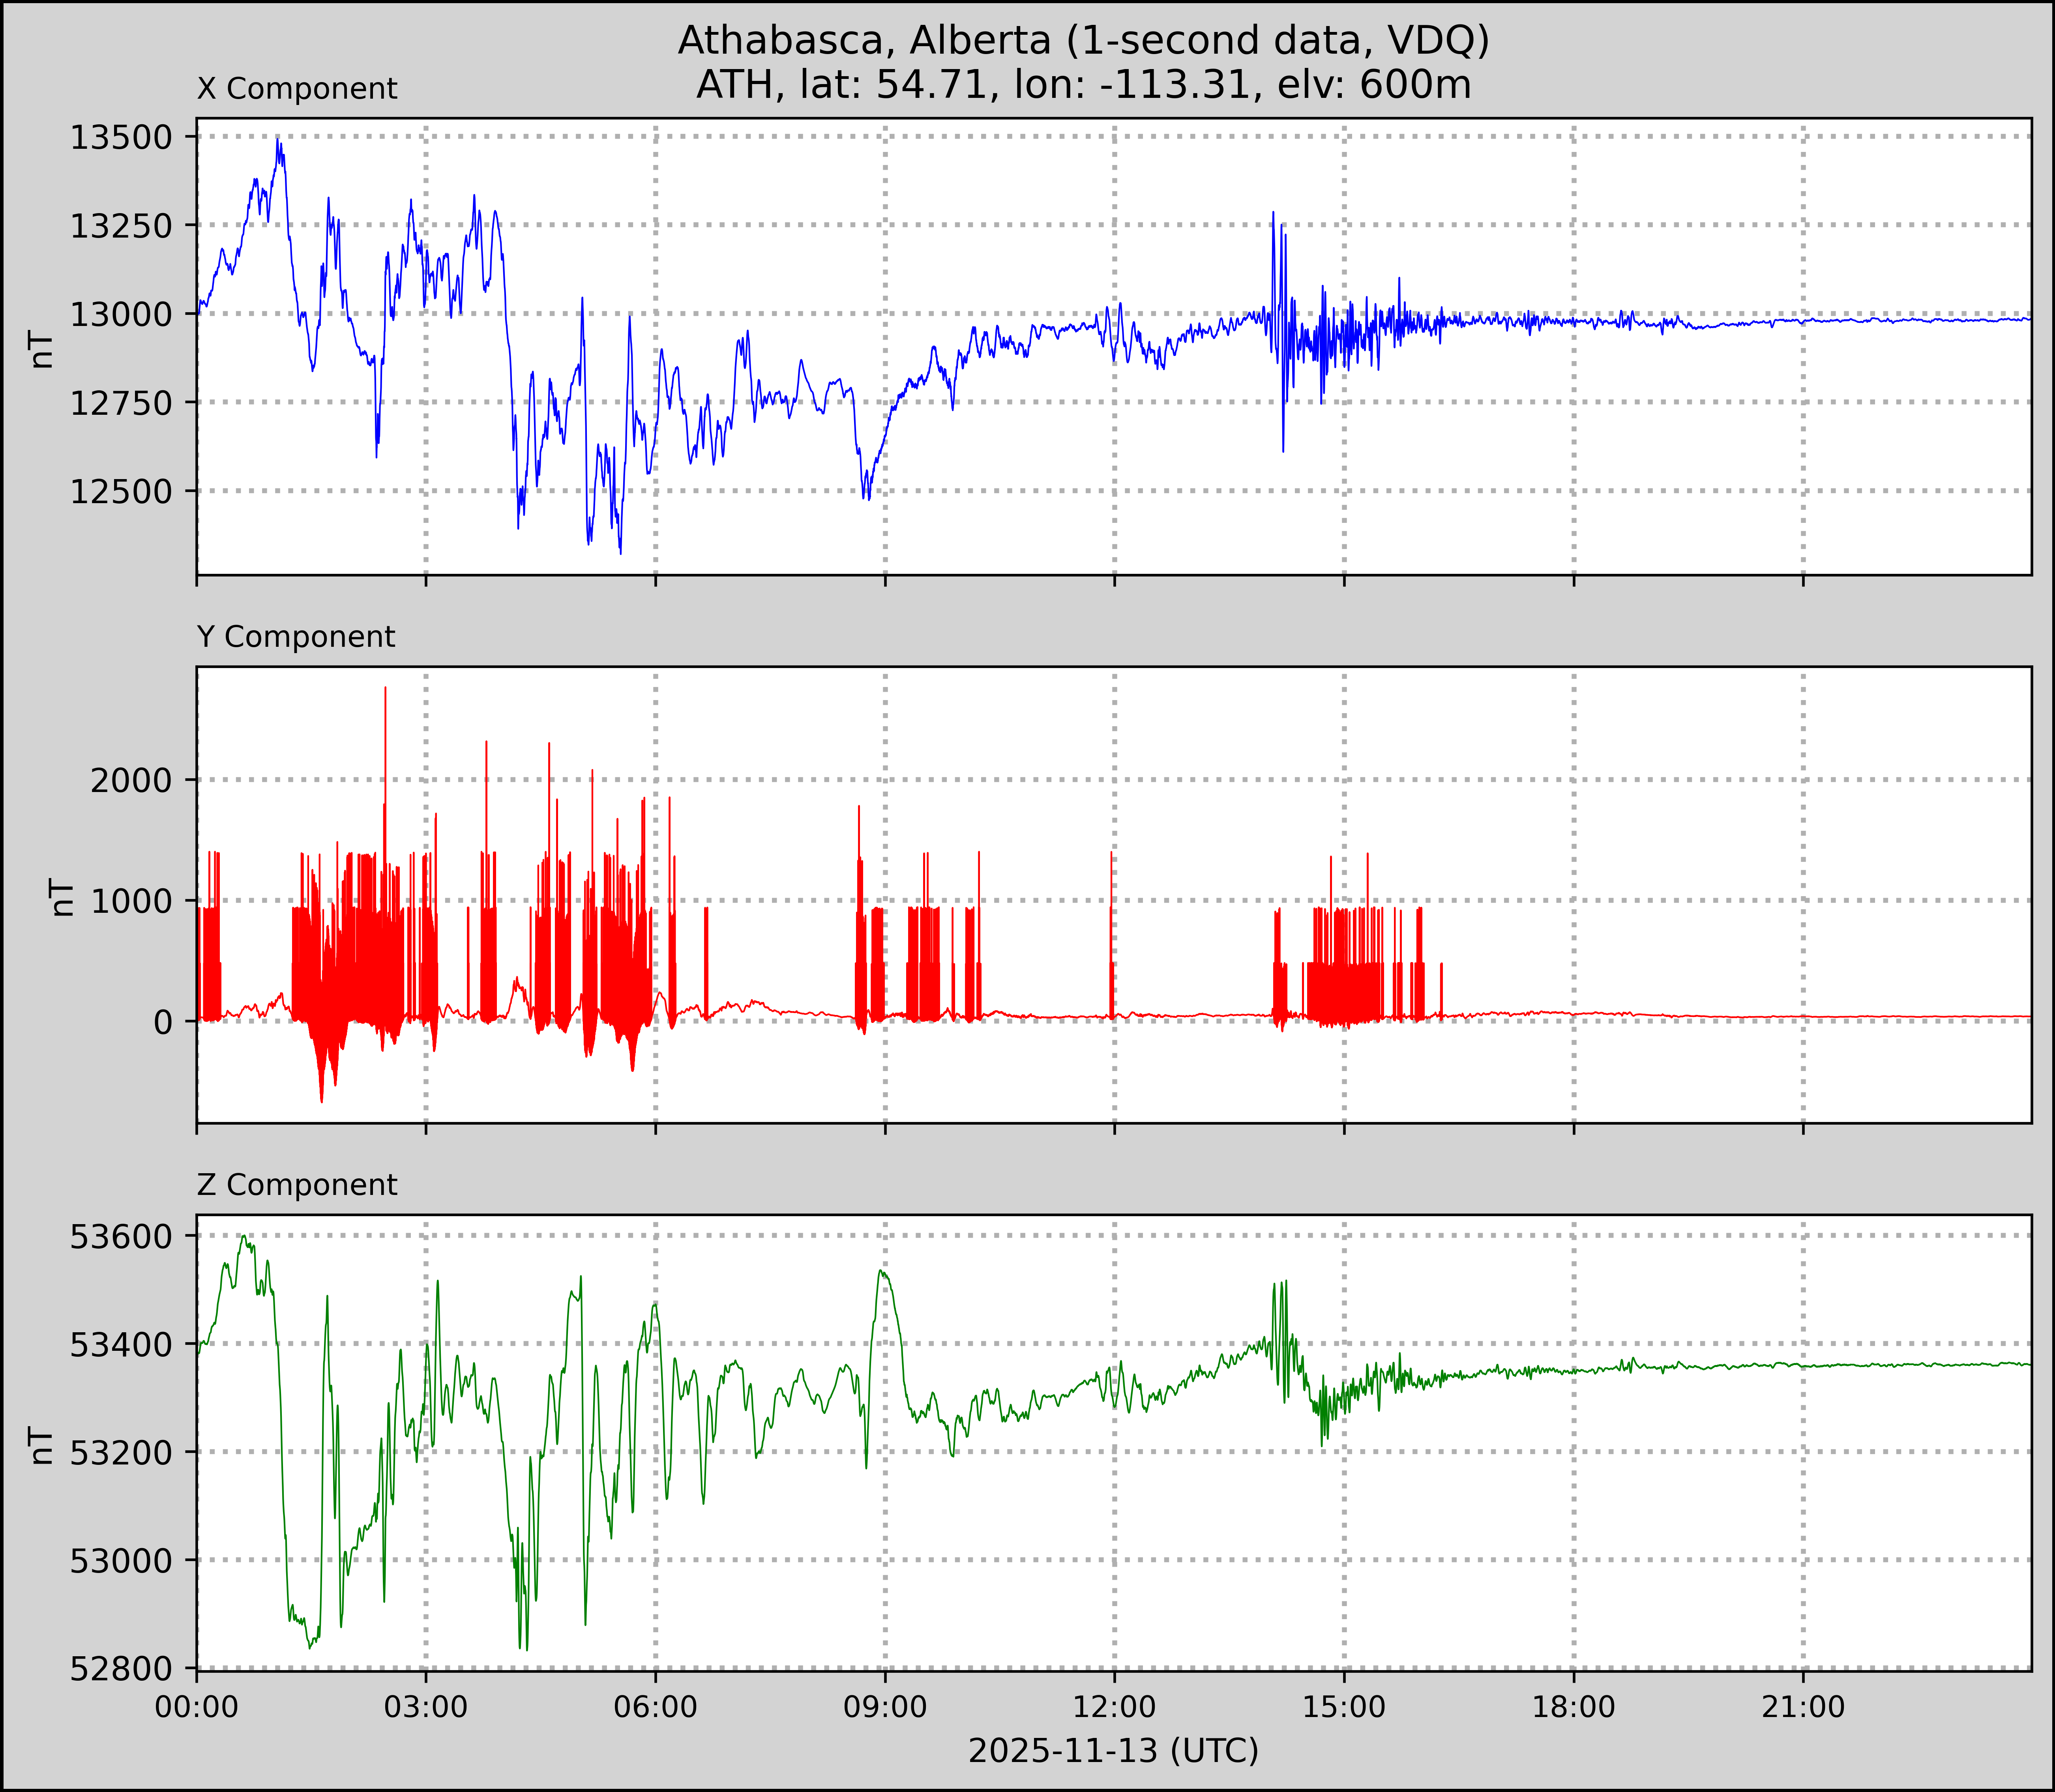Click the 2000 tick label in Y panel
This screenshot has height=1792, width=2055.
point(132,780)
